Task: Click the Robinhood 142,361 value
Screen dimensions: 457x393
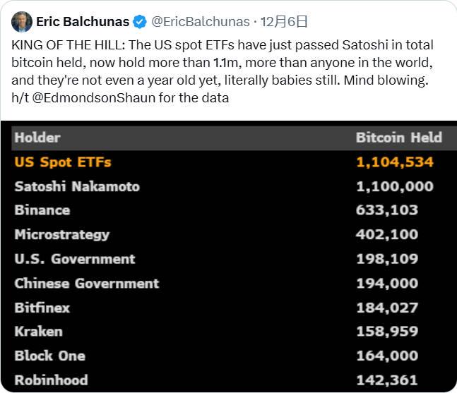Action: point(387,380)
